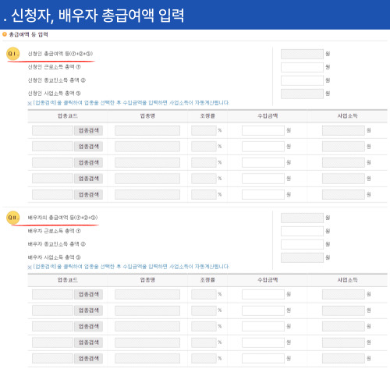The height and width of the screenshot is (390, 390).
Task: Click the 조정률 header in applicant table
Action: [x=207, y=116]
